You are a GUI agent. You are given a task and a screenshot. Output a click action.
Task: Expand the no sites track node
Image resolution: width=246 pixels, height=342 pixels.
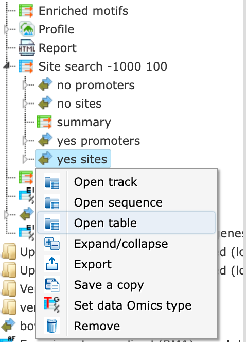26,104
